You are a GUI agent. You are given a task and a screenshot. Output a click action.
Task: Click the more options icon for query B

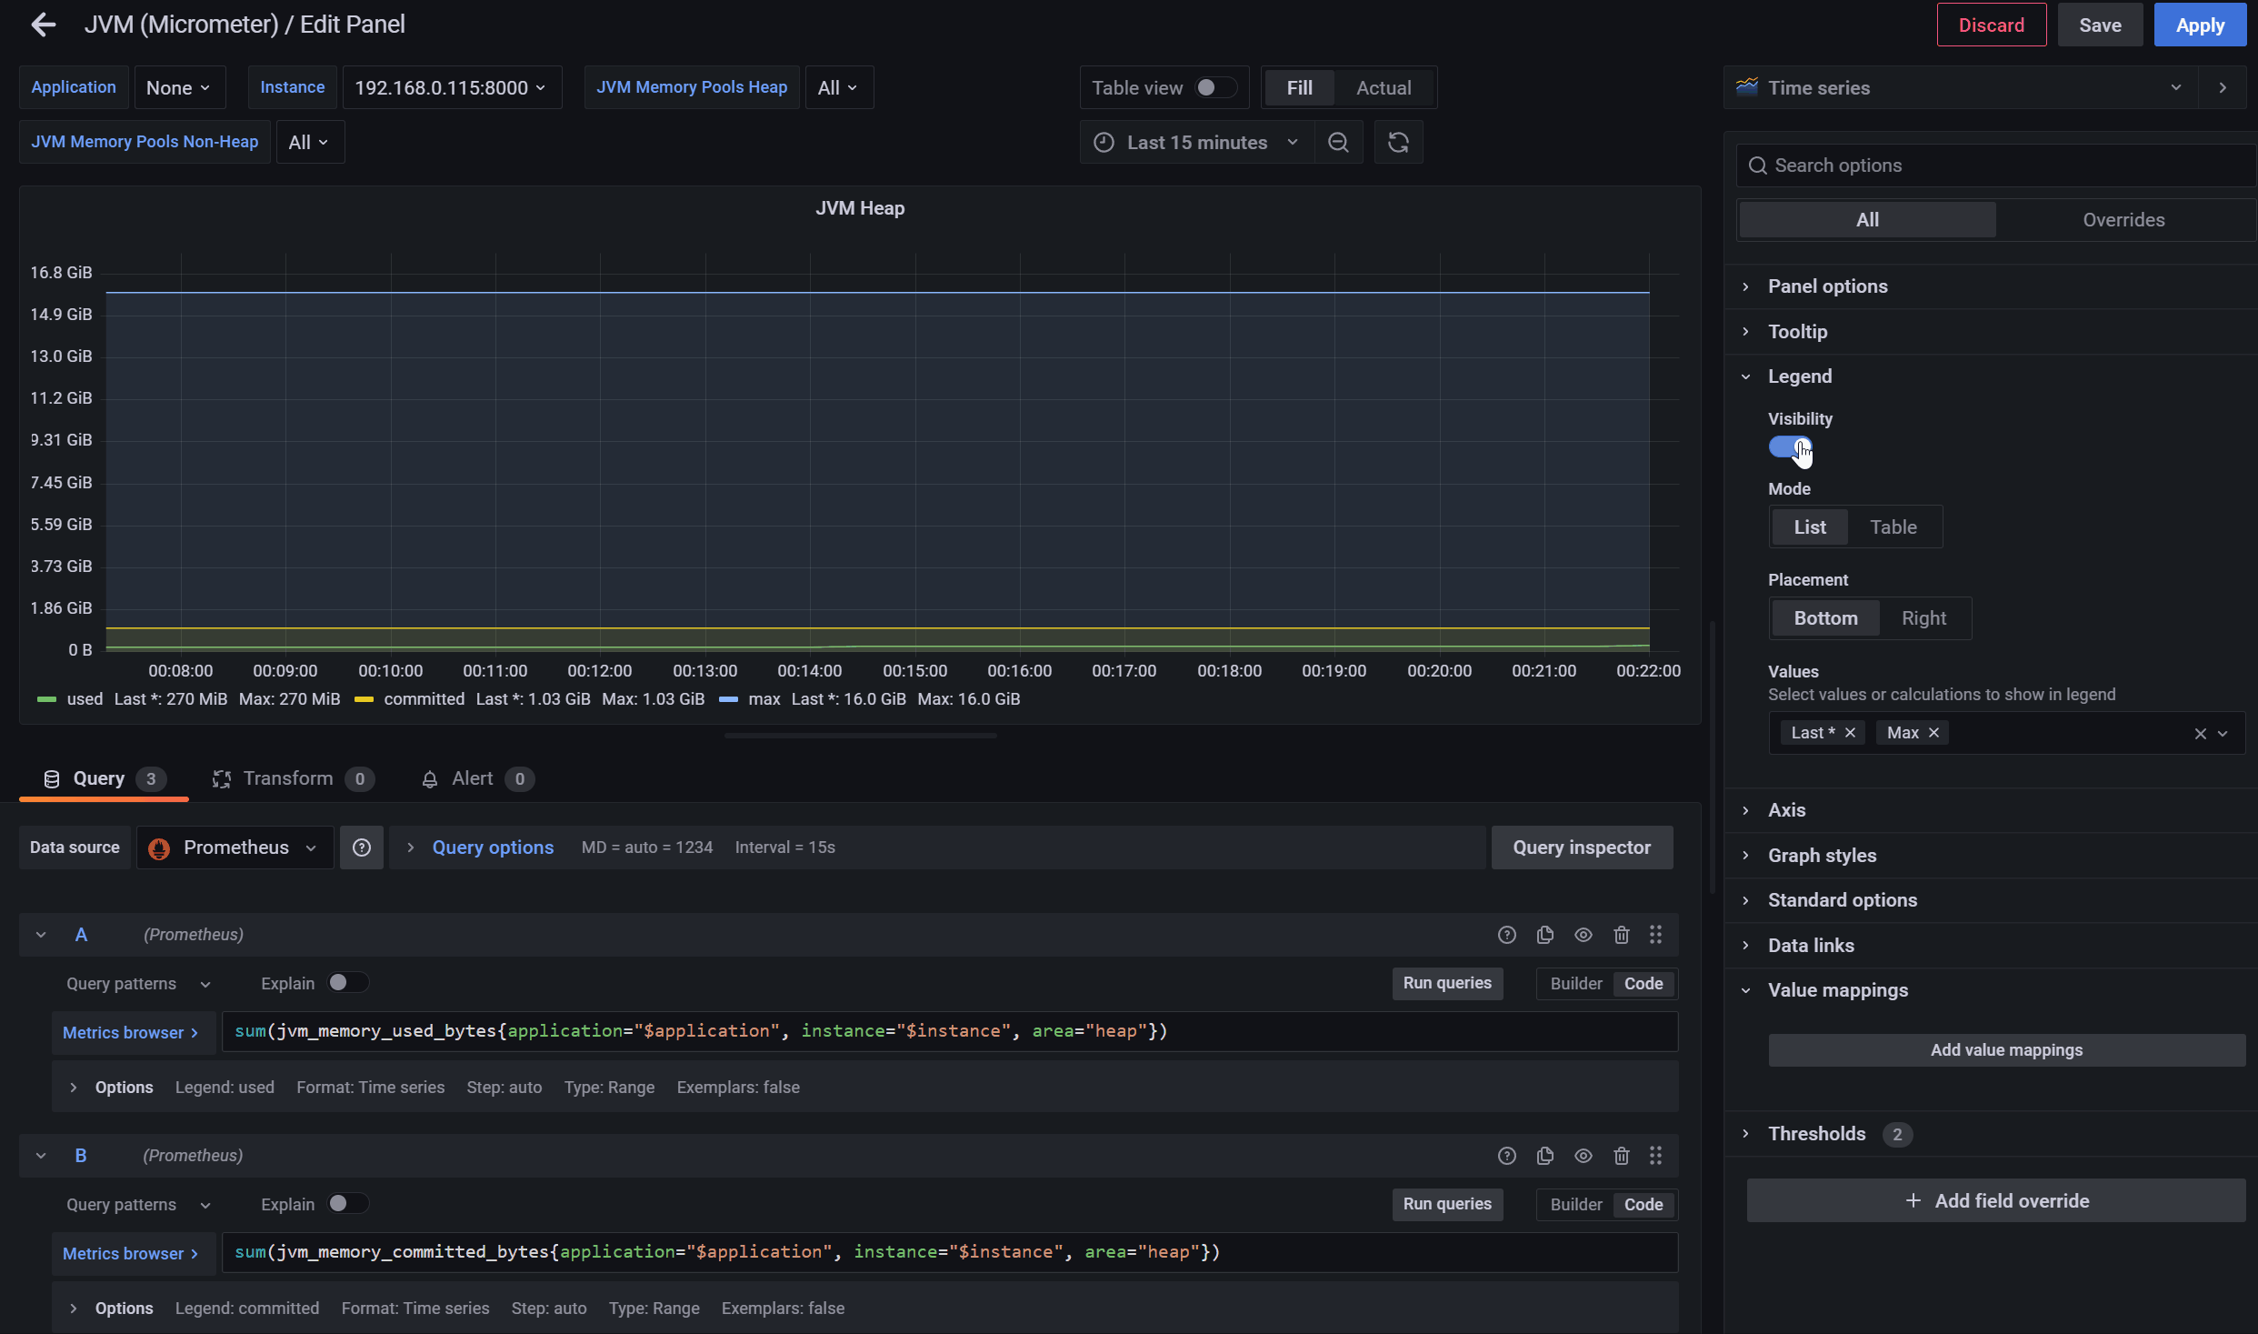pos(1656,1156)
